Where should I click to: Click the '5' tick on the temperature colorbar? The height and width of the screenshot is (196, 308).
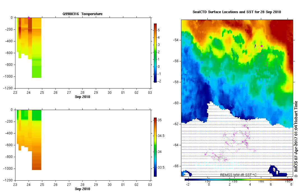[x=159, y=30]
